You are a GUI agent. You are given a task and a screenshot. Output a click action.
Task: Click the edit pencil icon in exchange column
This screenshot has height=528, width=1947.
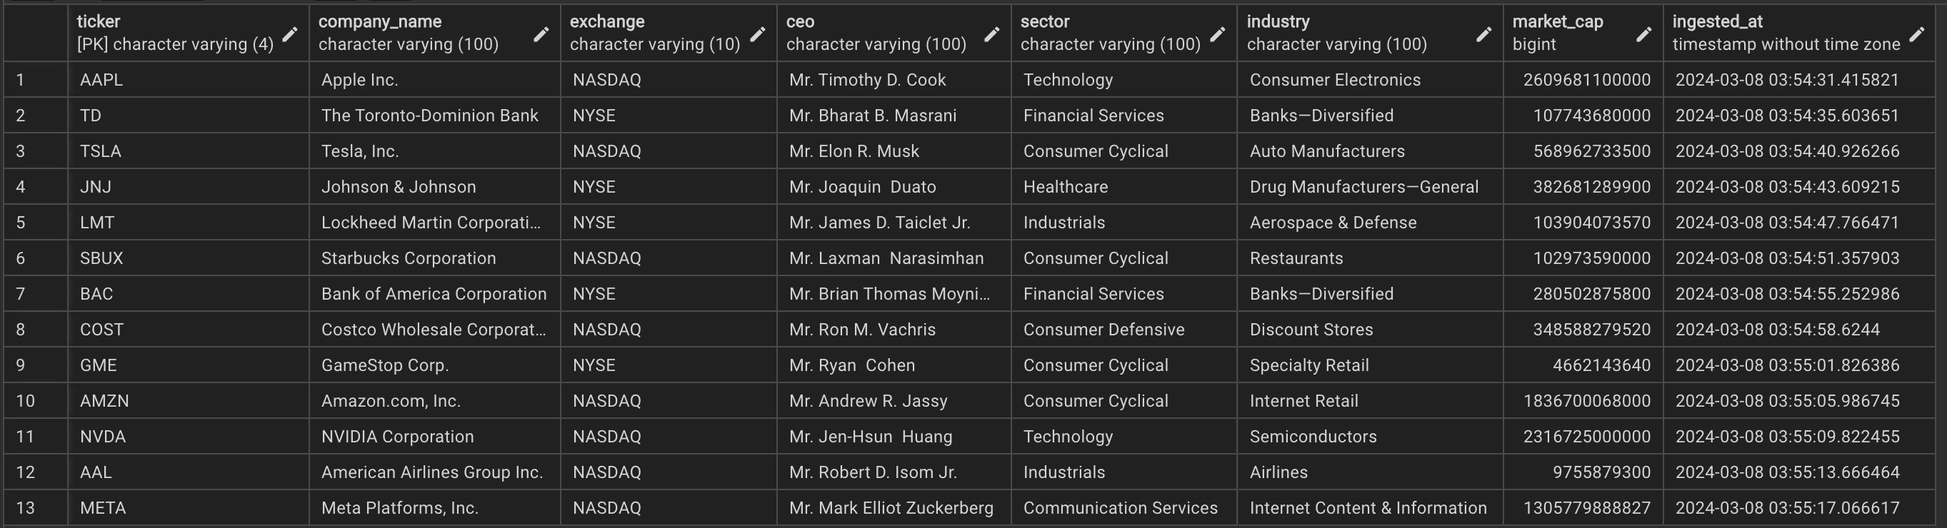point(757,34)
